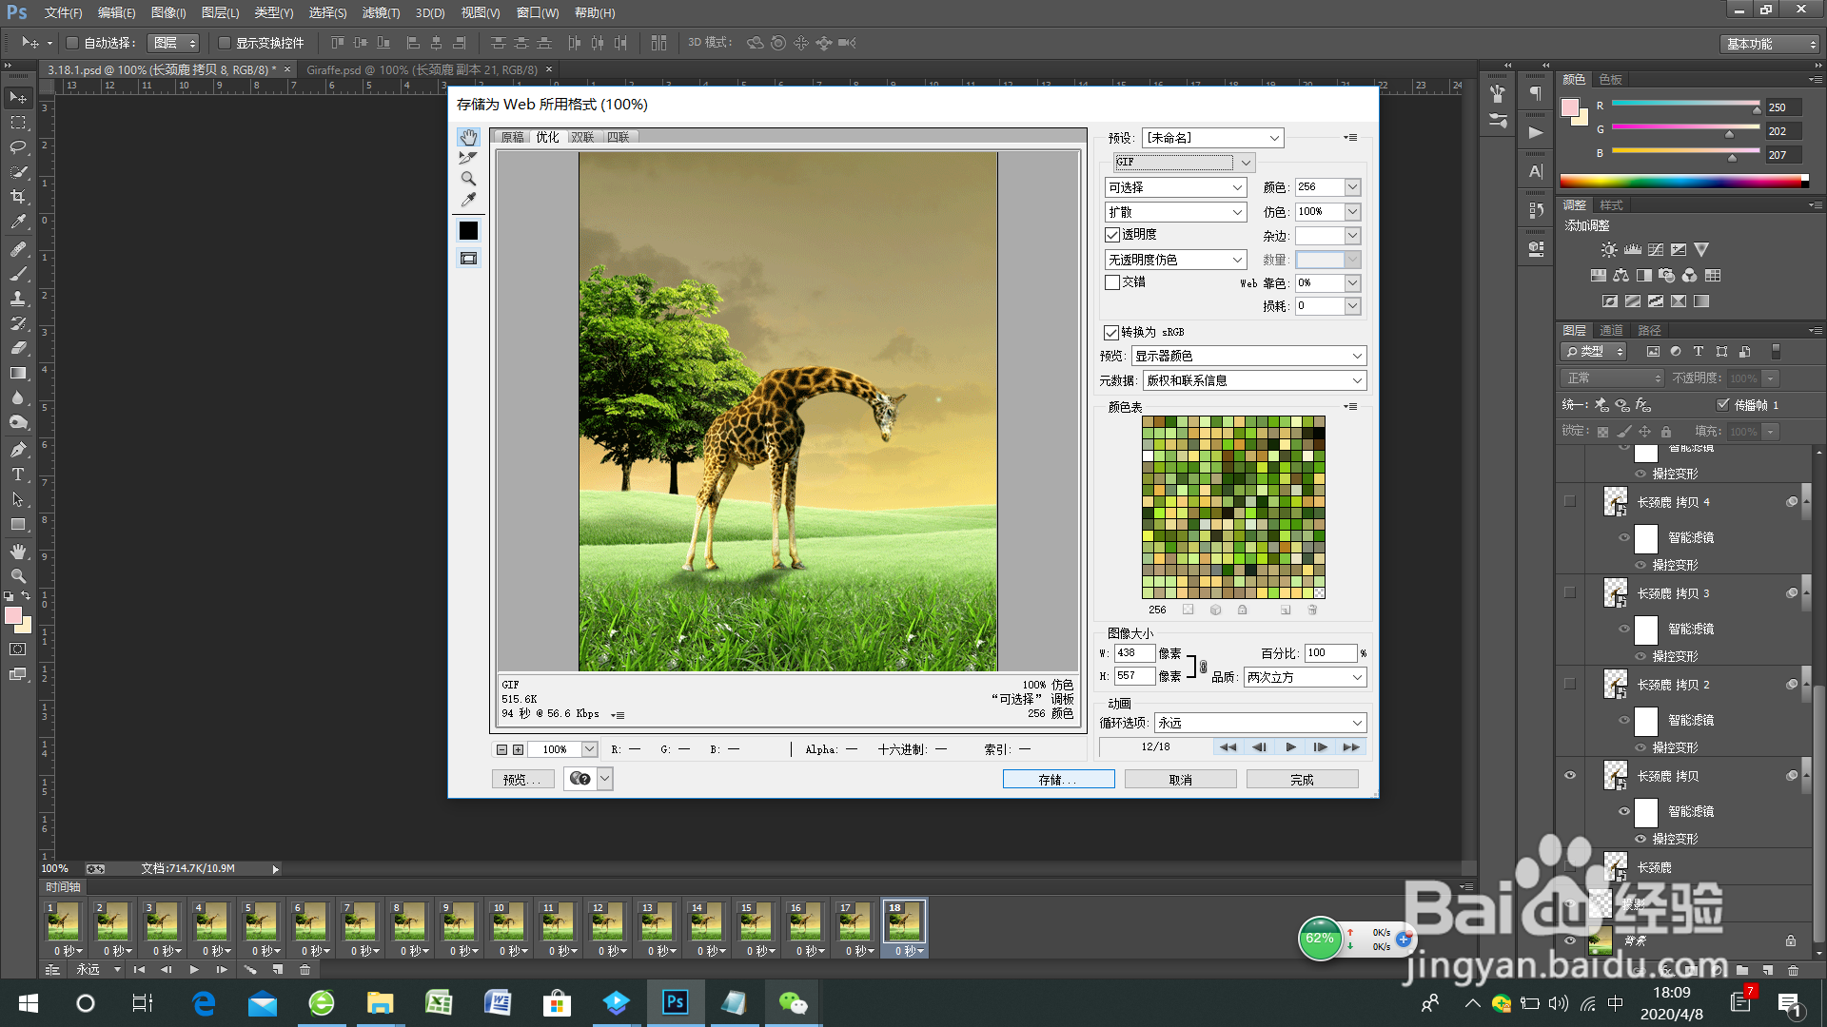The height and width of the screenshot is (1027, 1827).
Task: Open the 滤镜(T) menu
Action: point(381,12)
